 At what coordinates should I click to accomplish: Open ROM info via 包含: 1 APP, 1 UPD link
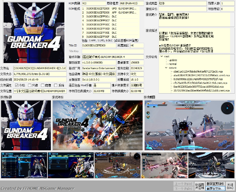click(110, 40)
